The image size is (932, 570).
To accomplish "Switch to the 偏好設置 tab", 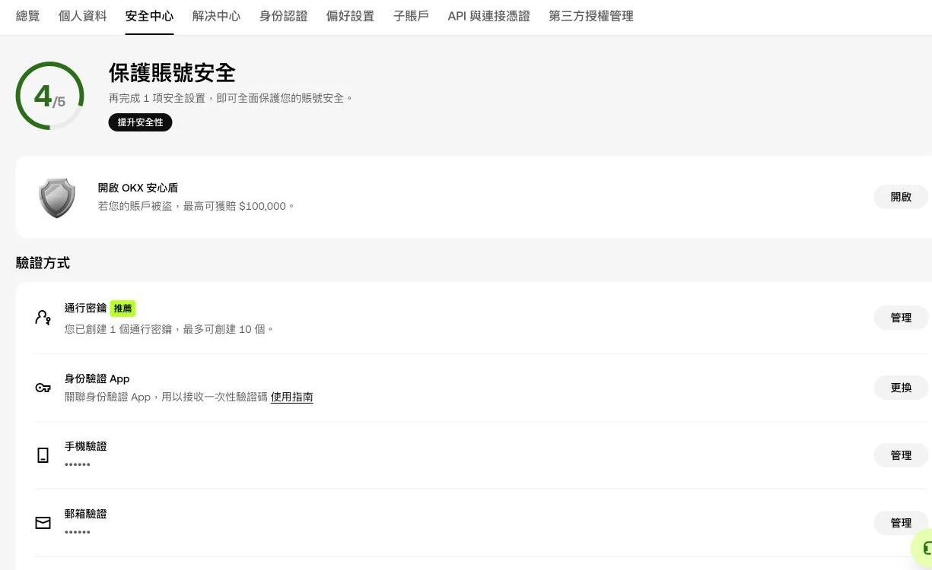I will 351,16.
